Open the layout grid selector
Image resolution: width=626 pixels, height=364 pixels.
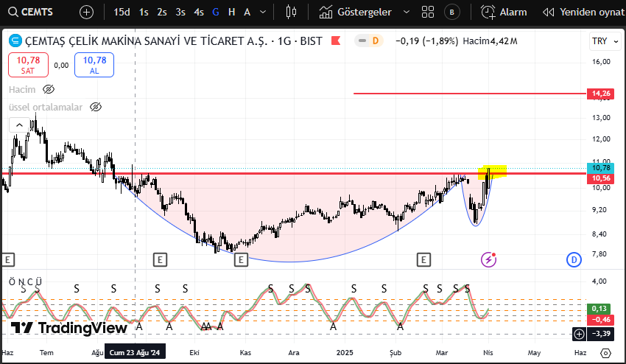[428, 12]
